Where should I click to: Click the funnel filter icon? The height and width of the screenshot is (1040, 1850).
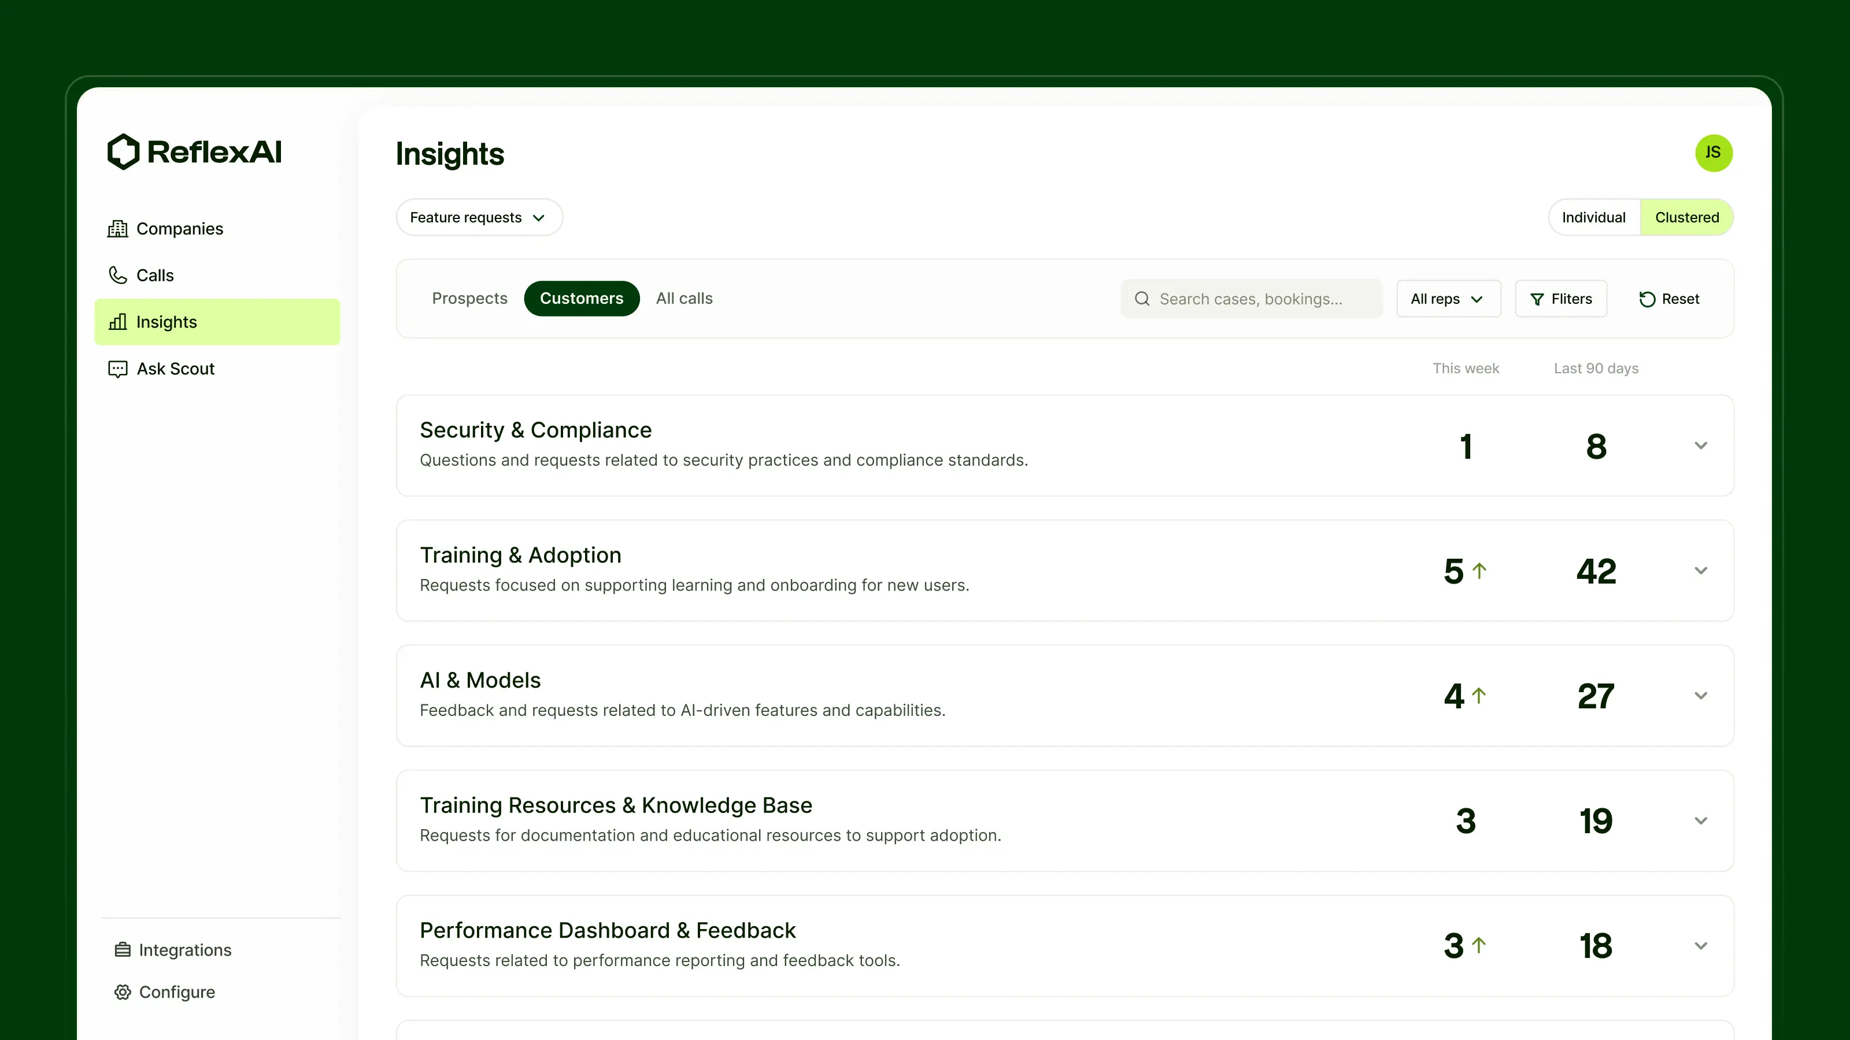pyautogui.click(x=1537, y=299)
